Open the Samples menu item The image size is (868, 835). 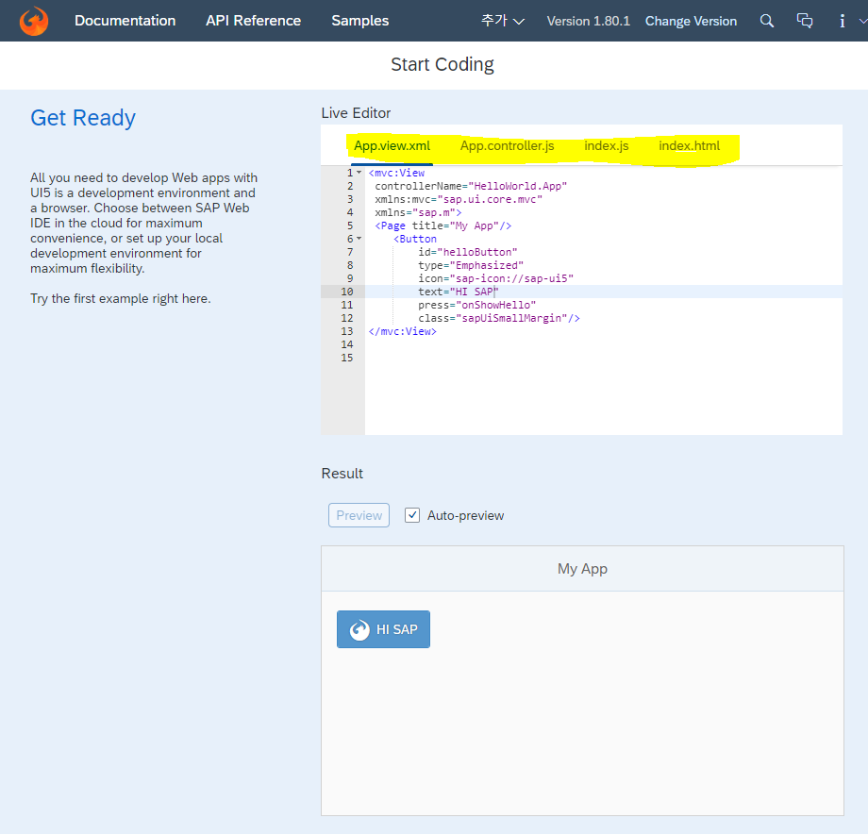tap(359, 21)
